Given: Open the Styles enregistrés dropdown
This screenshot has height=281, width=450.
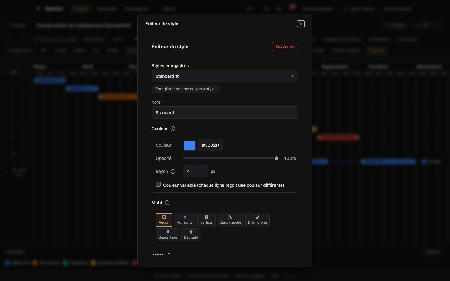Looking at the screenshot, I should point(225,76).
